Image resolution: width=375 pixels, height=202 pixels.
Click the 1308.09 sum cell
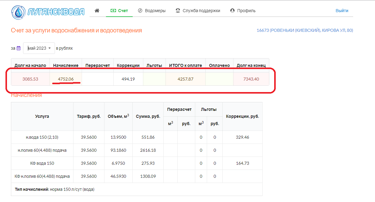coord(148,176)
